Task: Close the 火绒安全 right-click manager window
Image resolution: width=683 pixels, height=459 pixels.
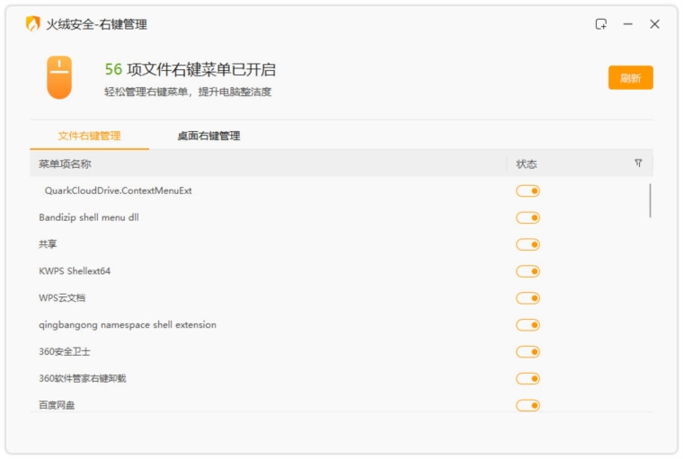Action: click(x=654, y=24)
